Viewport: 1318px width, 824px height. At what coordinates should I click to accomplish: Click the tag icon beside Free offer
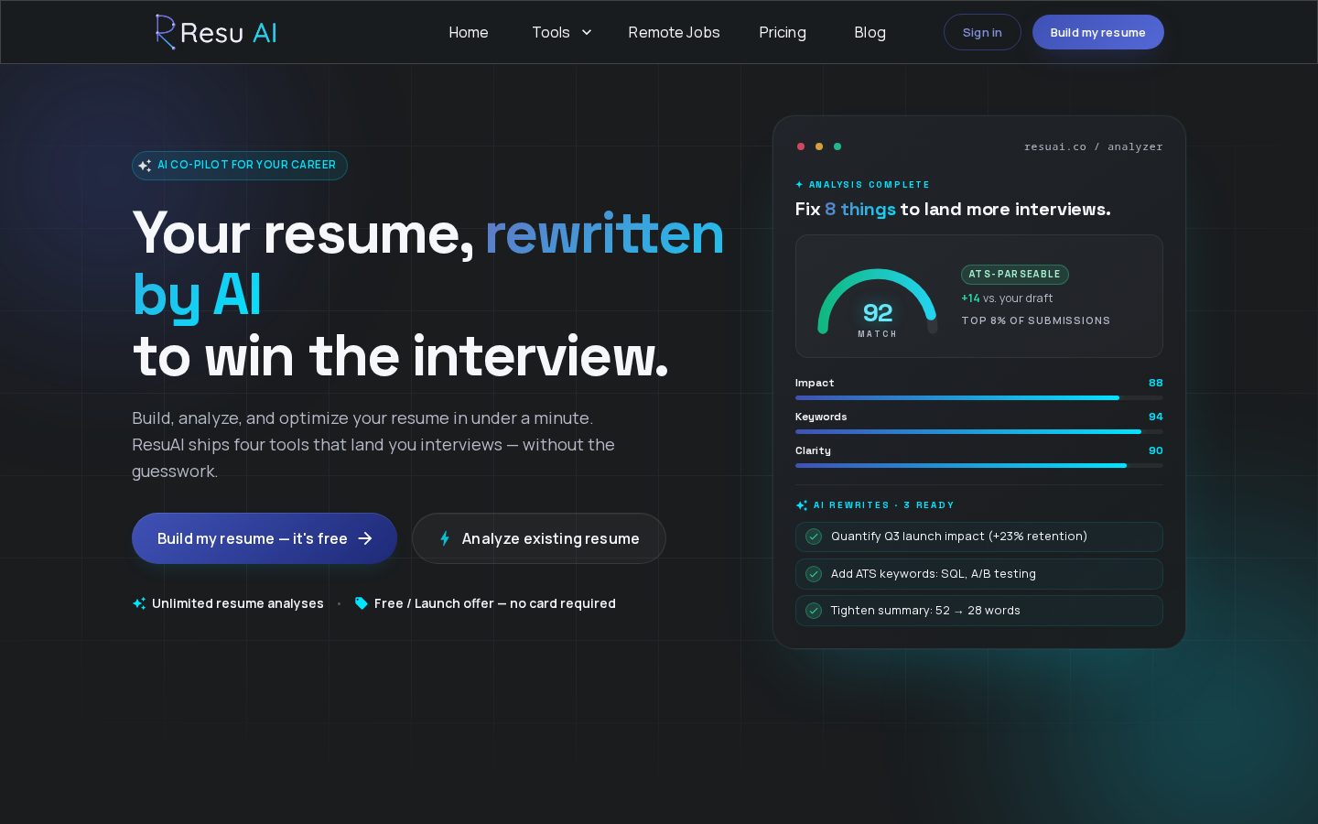(x=362, y=603)
